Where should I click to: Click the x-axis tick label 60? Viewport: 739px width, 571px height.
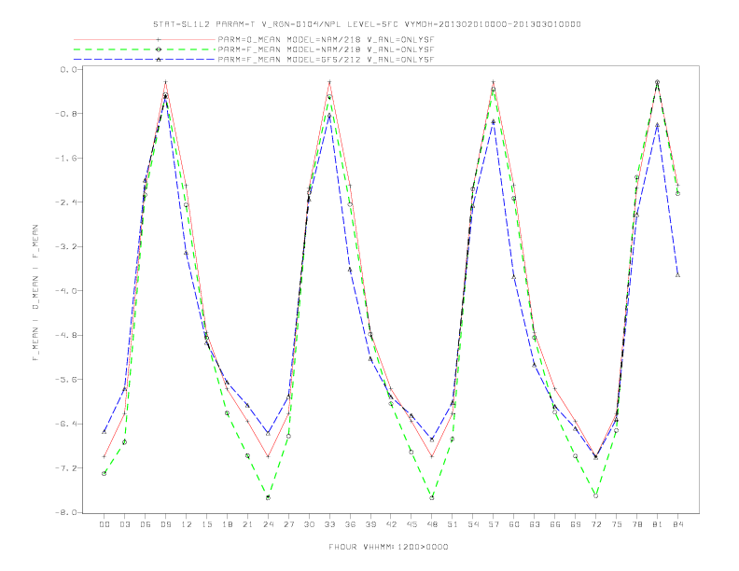coord(514,524)
